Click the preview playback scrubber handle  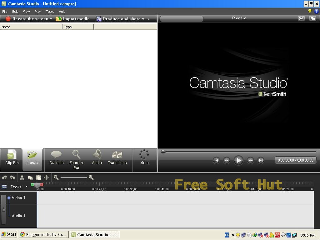[x=163, y=152]
